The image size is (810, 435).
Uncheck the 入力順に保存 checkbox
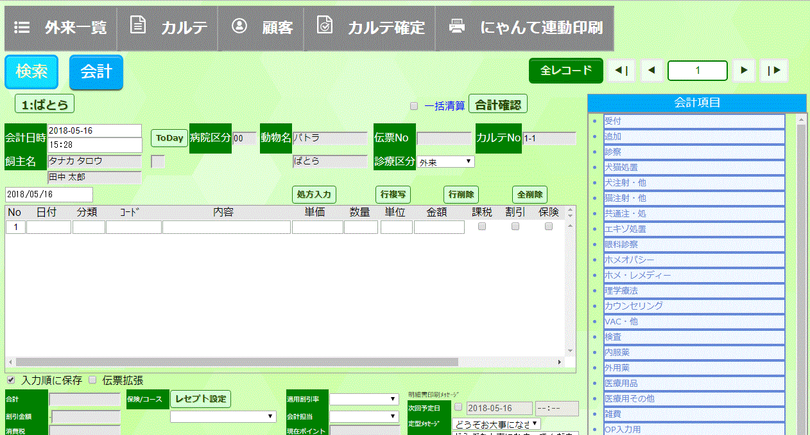click(x=11, y=379)
